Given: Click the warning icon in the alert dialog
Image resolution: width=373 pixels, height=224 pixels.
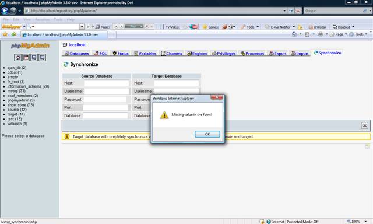Looking at the screenshot, I should (164, 115).
